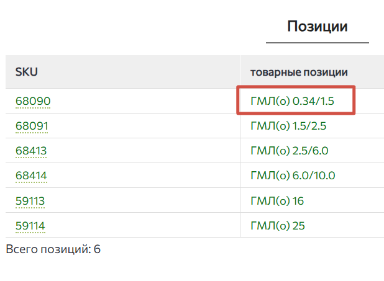Viewport: 384px width, 281px height.
Task: Follow the 68413 SKU link
Action: [x=31, y=151]
